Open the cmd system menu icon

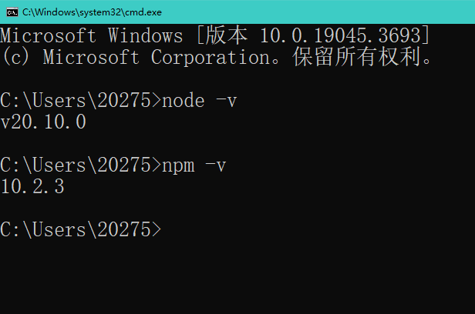[x=12, y=12]
